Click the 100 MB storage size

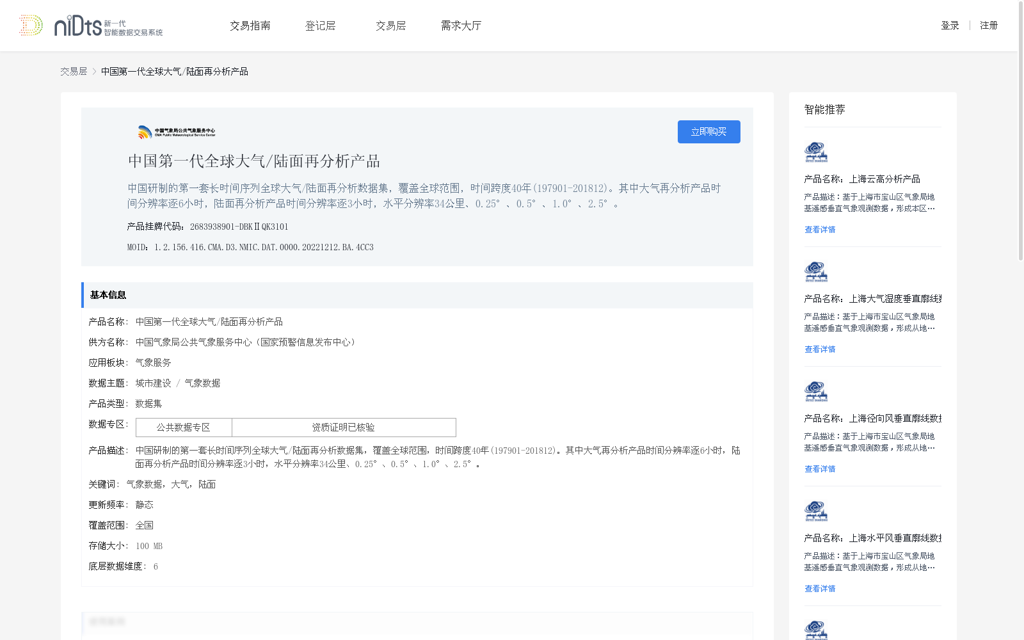[149, 546]
